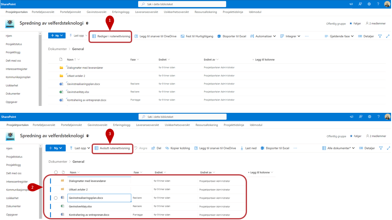Image resolution: width=392 pixels, height=220 pixels.
Task: Click Avslutt rutenettvisning in the toolbar
Action: tap(112, 148)
